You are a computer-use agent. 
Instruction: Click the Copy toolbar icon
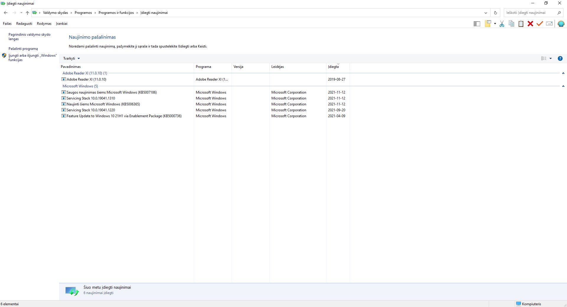click(511, 24)
